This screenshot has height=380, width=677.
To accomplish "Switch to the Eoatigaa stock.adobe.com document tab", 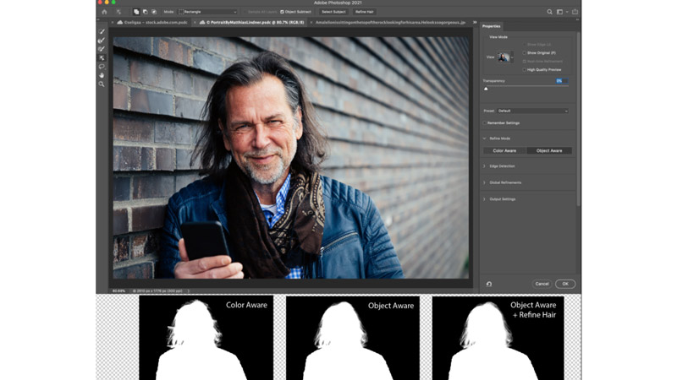I will point(151,23).
